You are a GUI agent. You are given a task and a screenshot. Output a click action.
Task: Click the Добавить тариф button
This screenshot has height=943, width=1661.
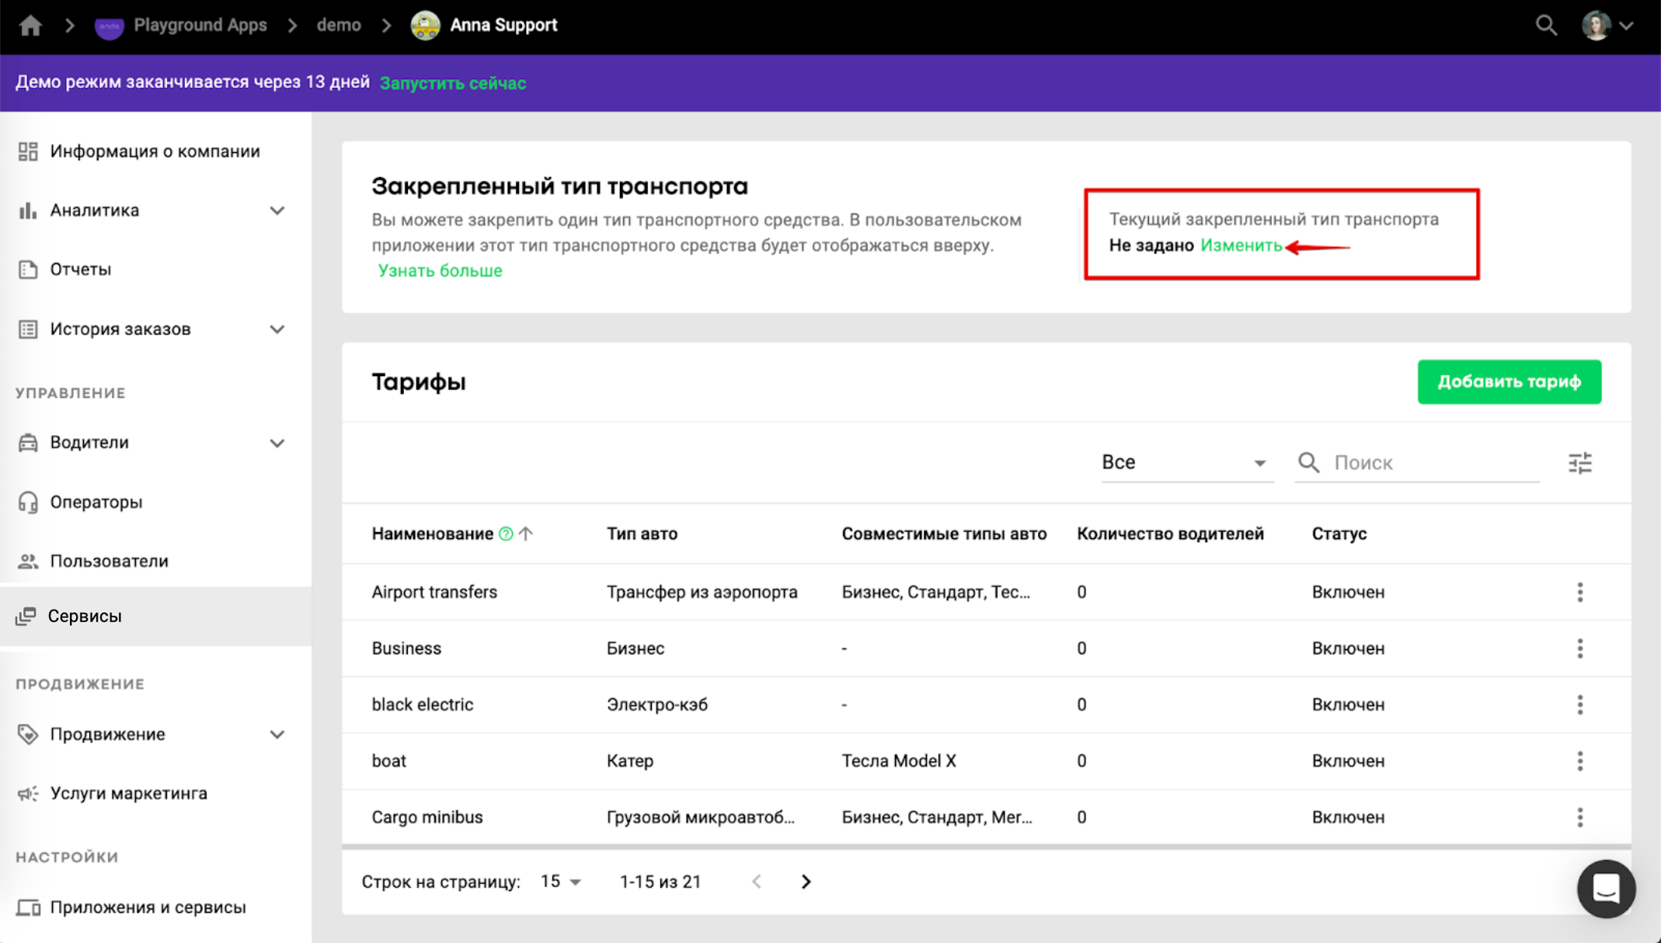1509,381
